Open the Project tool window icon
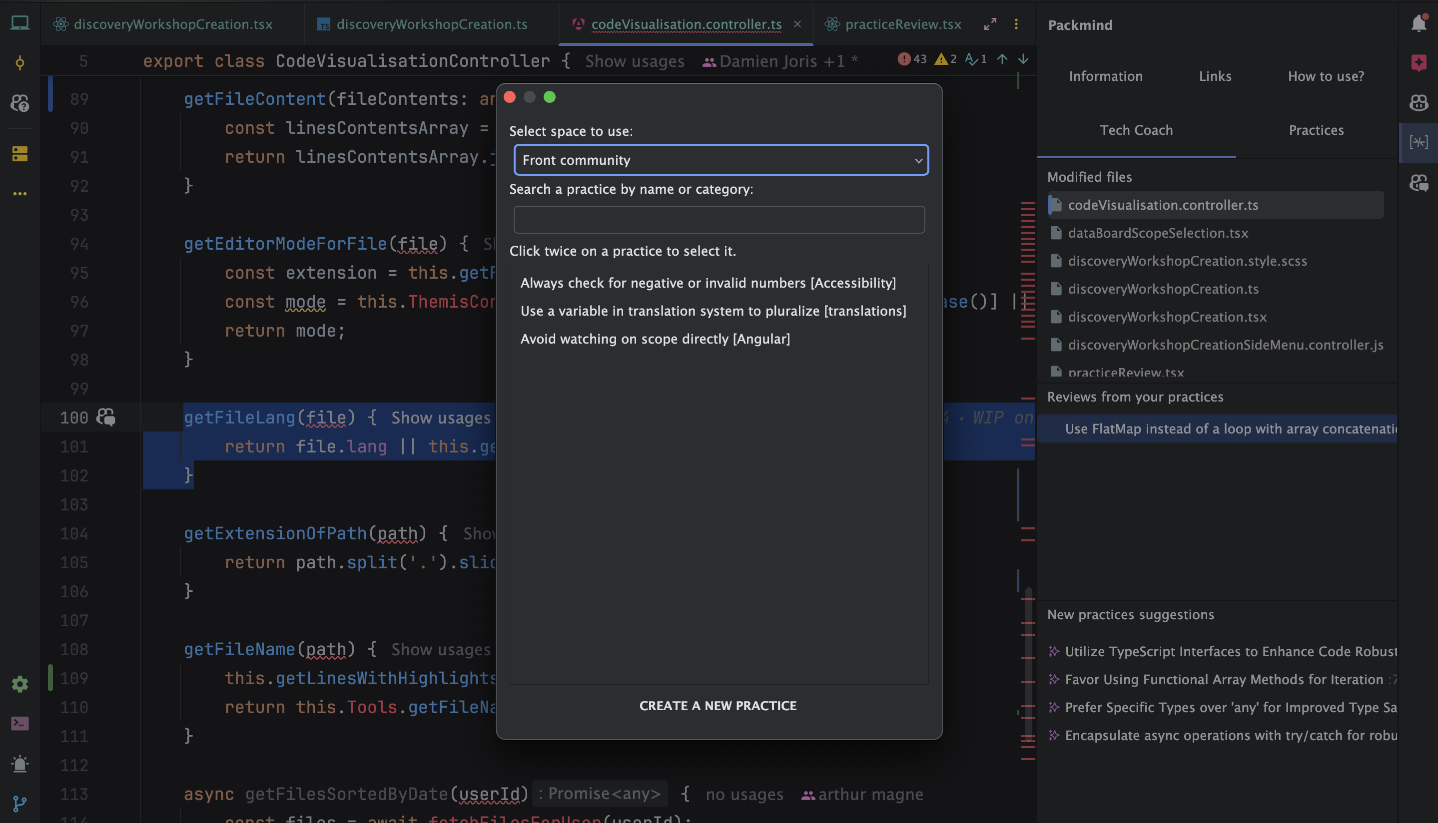 (x=20, y=24)
